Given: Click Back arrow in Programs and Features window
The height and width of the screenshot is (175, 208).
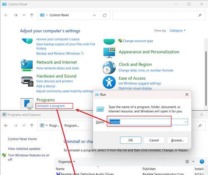Looking at the screenshot, I should [6, 126].
